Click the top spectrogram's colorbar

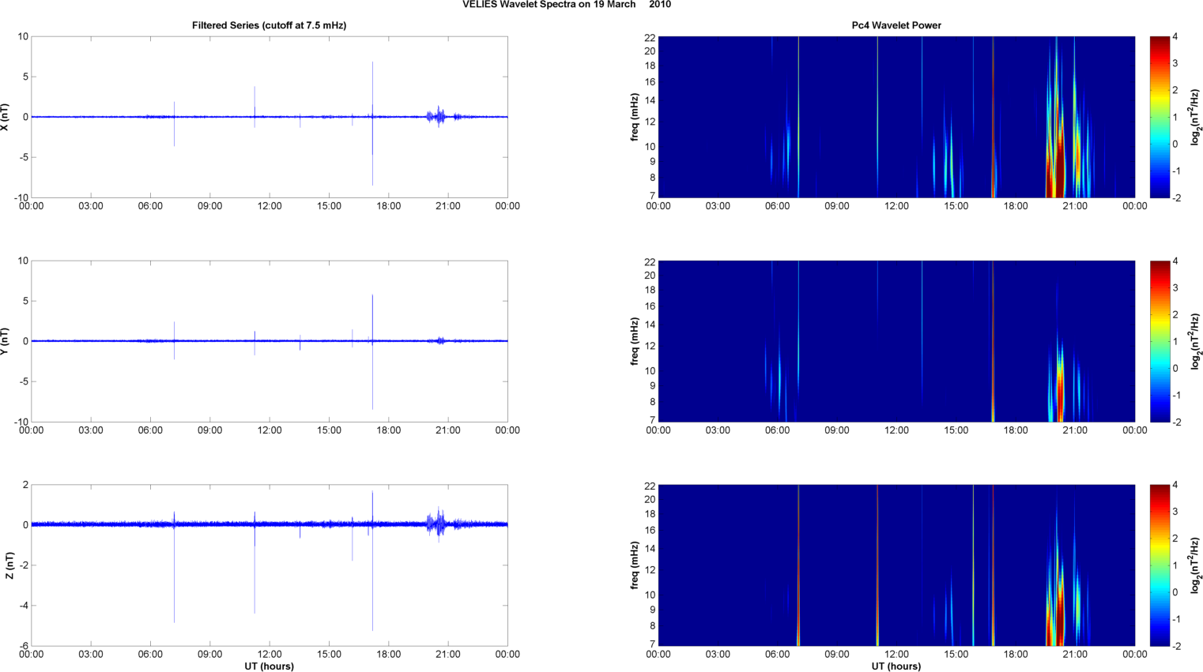pos(1159,117)
